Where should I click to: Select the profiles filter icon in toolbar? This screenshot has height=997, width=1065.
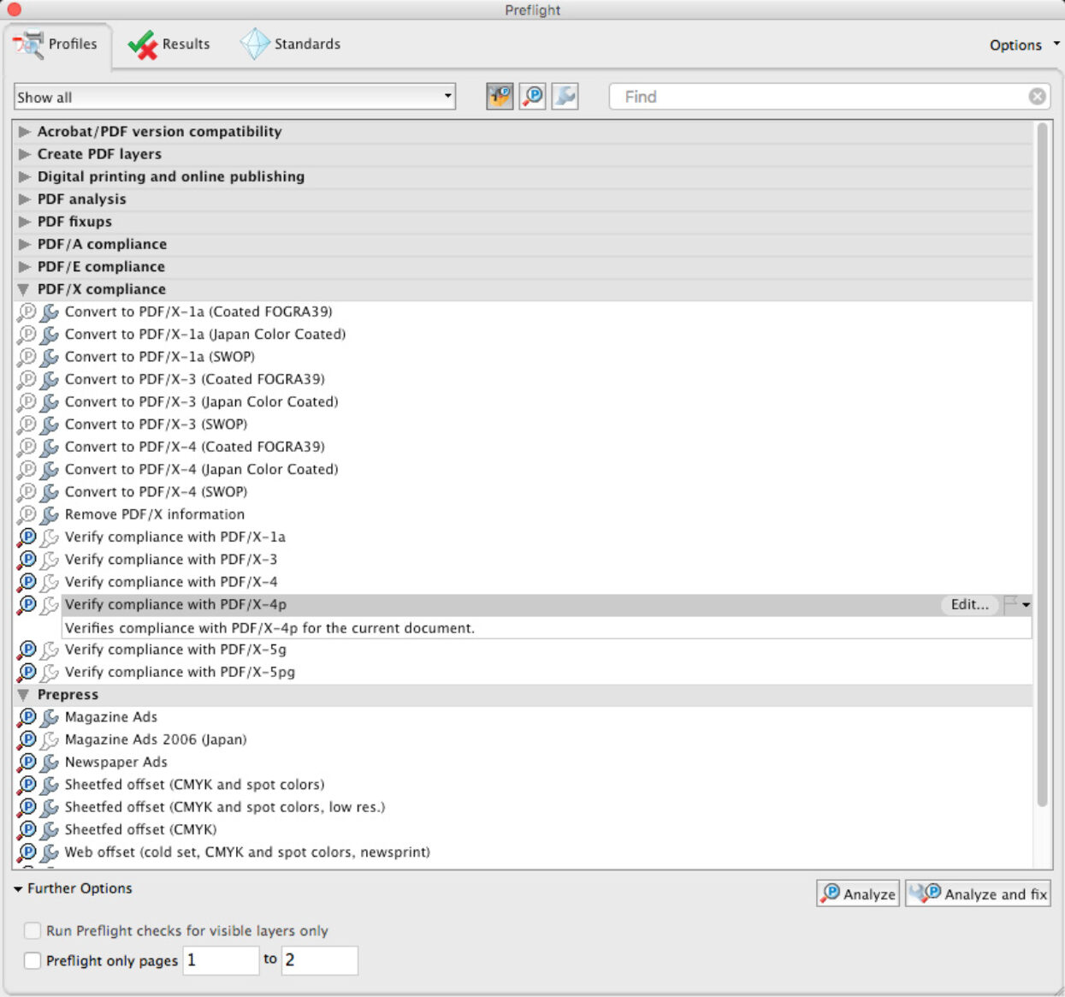(500, 97)
